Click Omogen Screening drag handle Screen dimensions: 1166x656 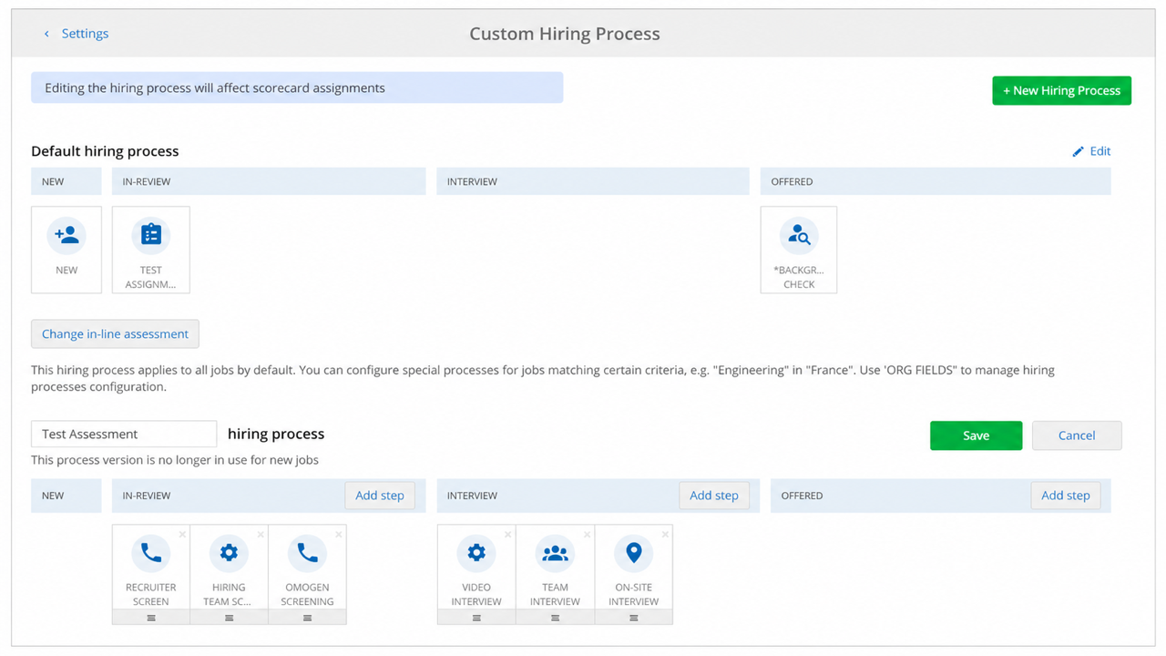(307, 618)
